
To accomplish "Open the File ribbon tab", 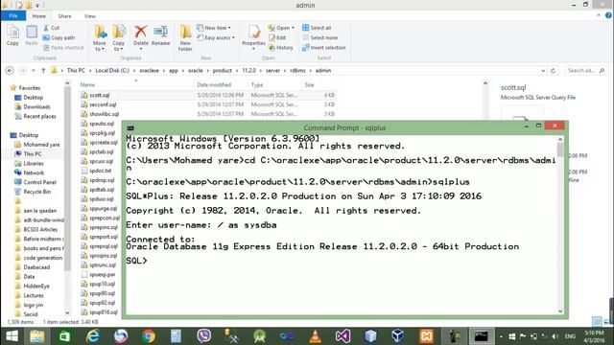I will [x=13, y=15].
